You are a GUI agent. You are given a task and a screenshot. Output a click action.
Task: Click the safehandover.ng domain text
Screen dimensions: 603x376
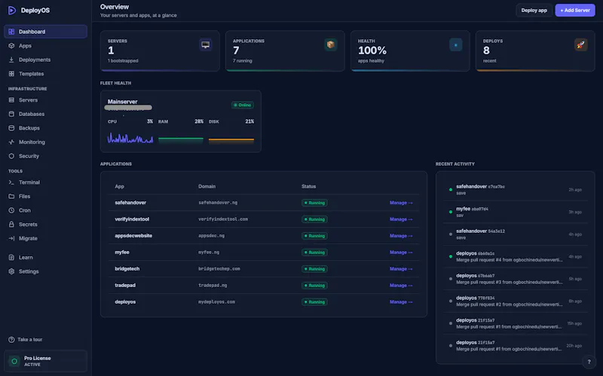pyautogui.click(x=218, y=203)
